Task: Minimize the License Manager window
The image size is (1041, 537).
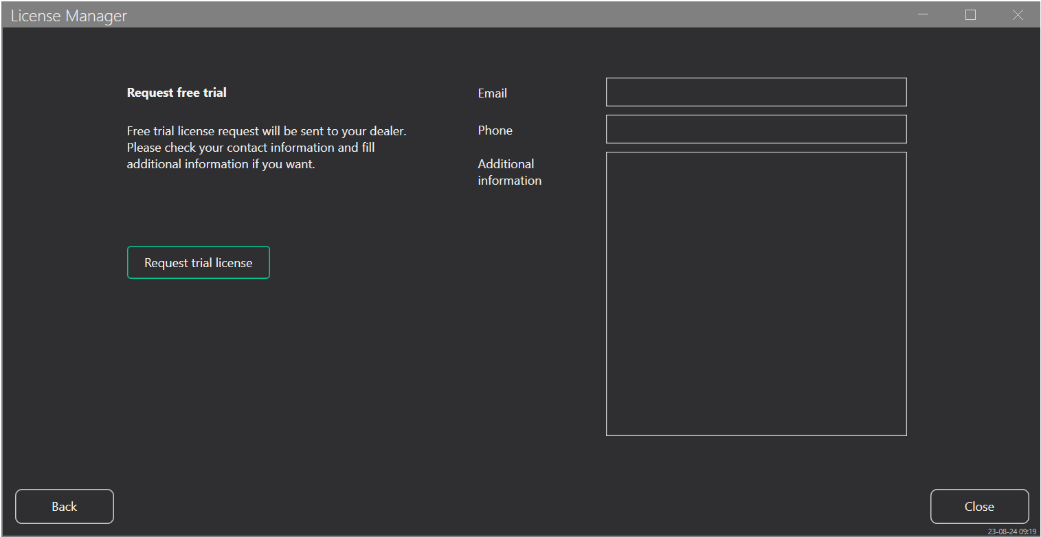Action: click(923, 15)
